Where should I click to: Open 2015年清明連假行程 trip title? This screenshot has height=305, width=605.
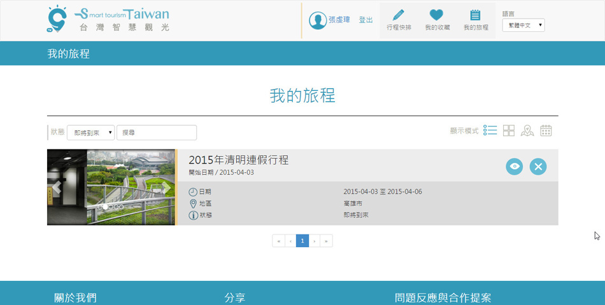[x=238, y=160]
